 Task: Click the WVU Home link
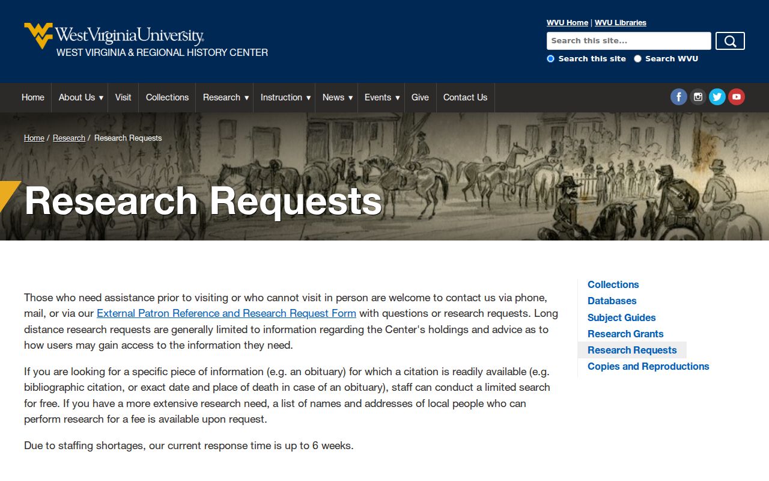[567, 23]
